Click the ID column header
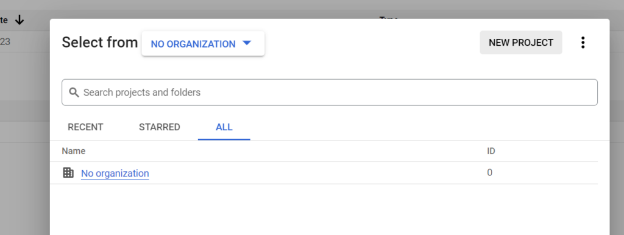 (x=491, y=151)
